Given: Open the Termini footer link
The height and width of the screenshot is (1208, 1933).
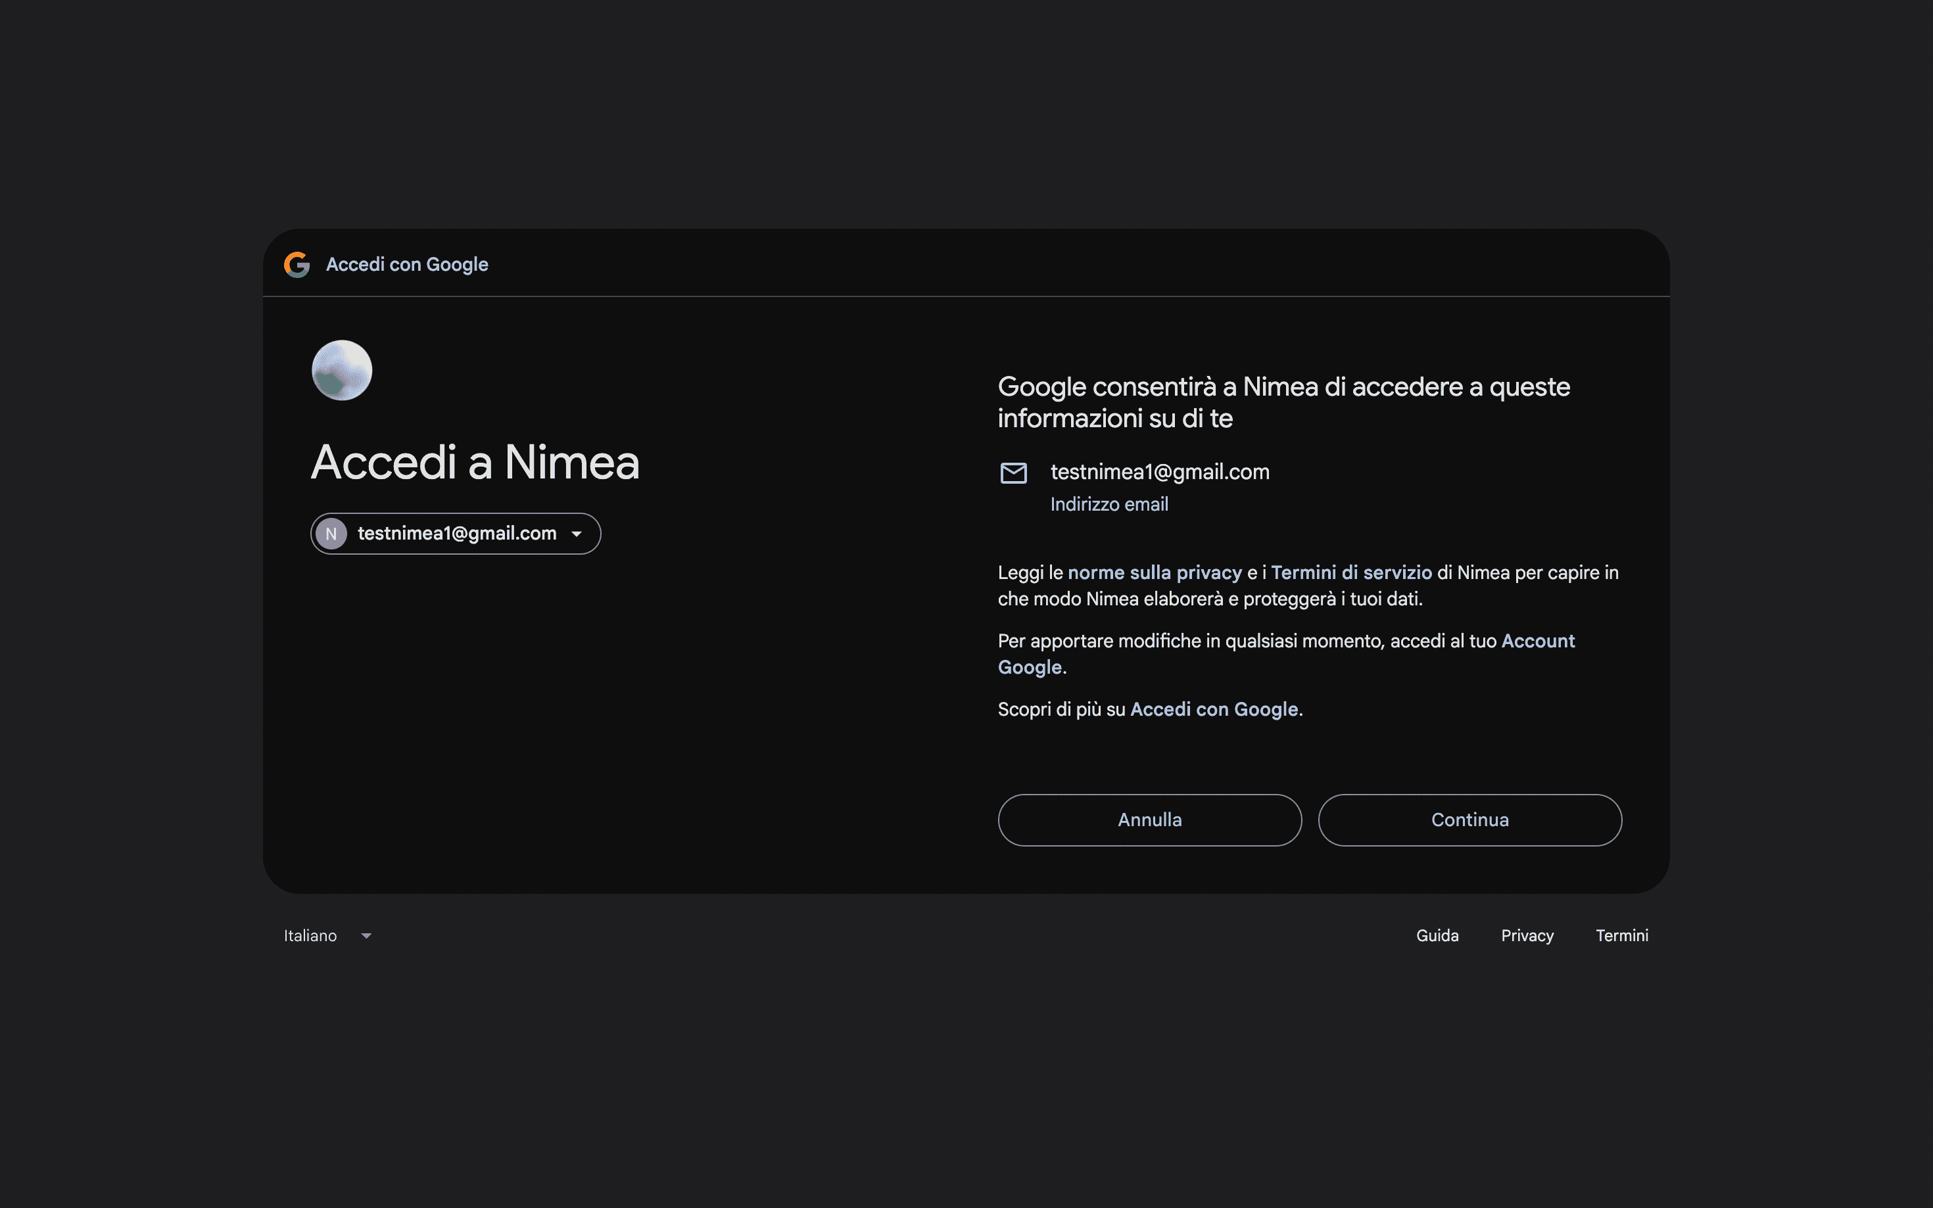Looking at the screenshot, I should pyautogui.click(x=1621, y=935).
